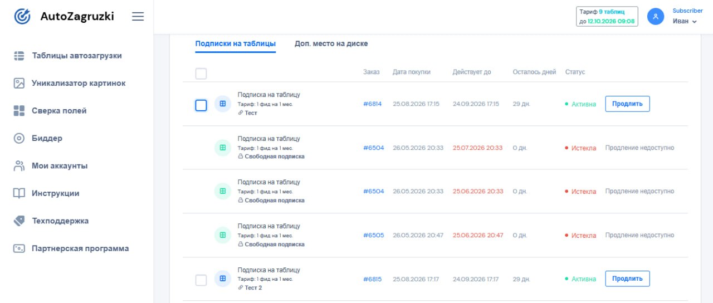Click the Статус column header

coord(575,72)
